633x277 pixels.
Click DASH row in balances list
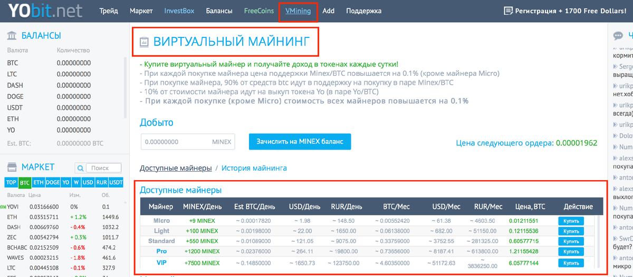63,85
